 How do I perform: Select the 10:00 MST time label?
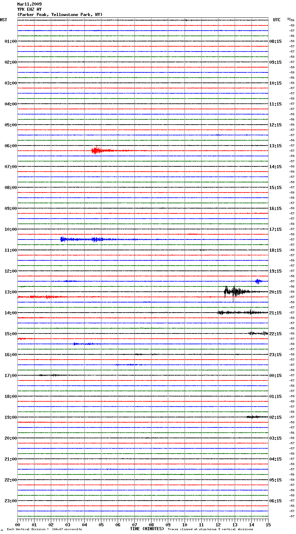pos(11,229)
